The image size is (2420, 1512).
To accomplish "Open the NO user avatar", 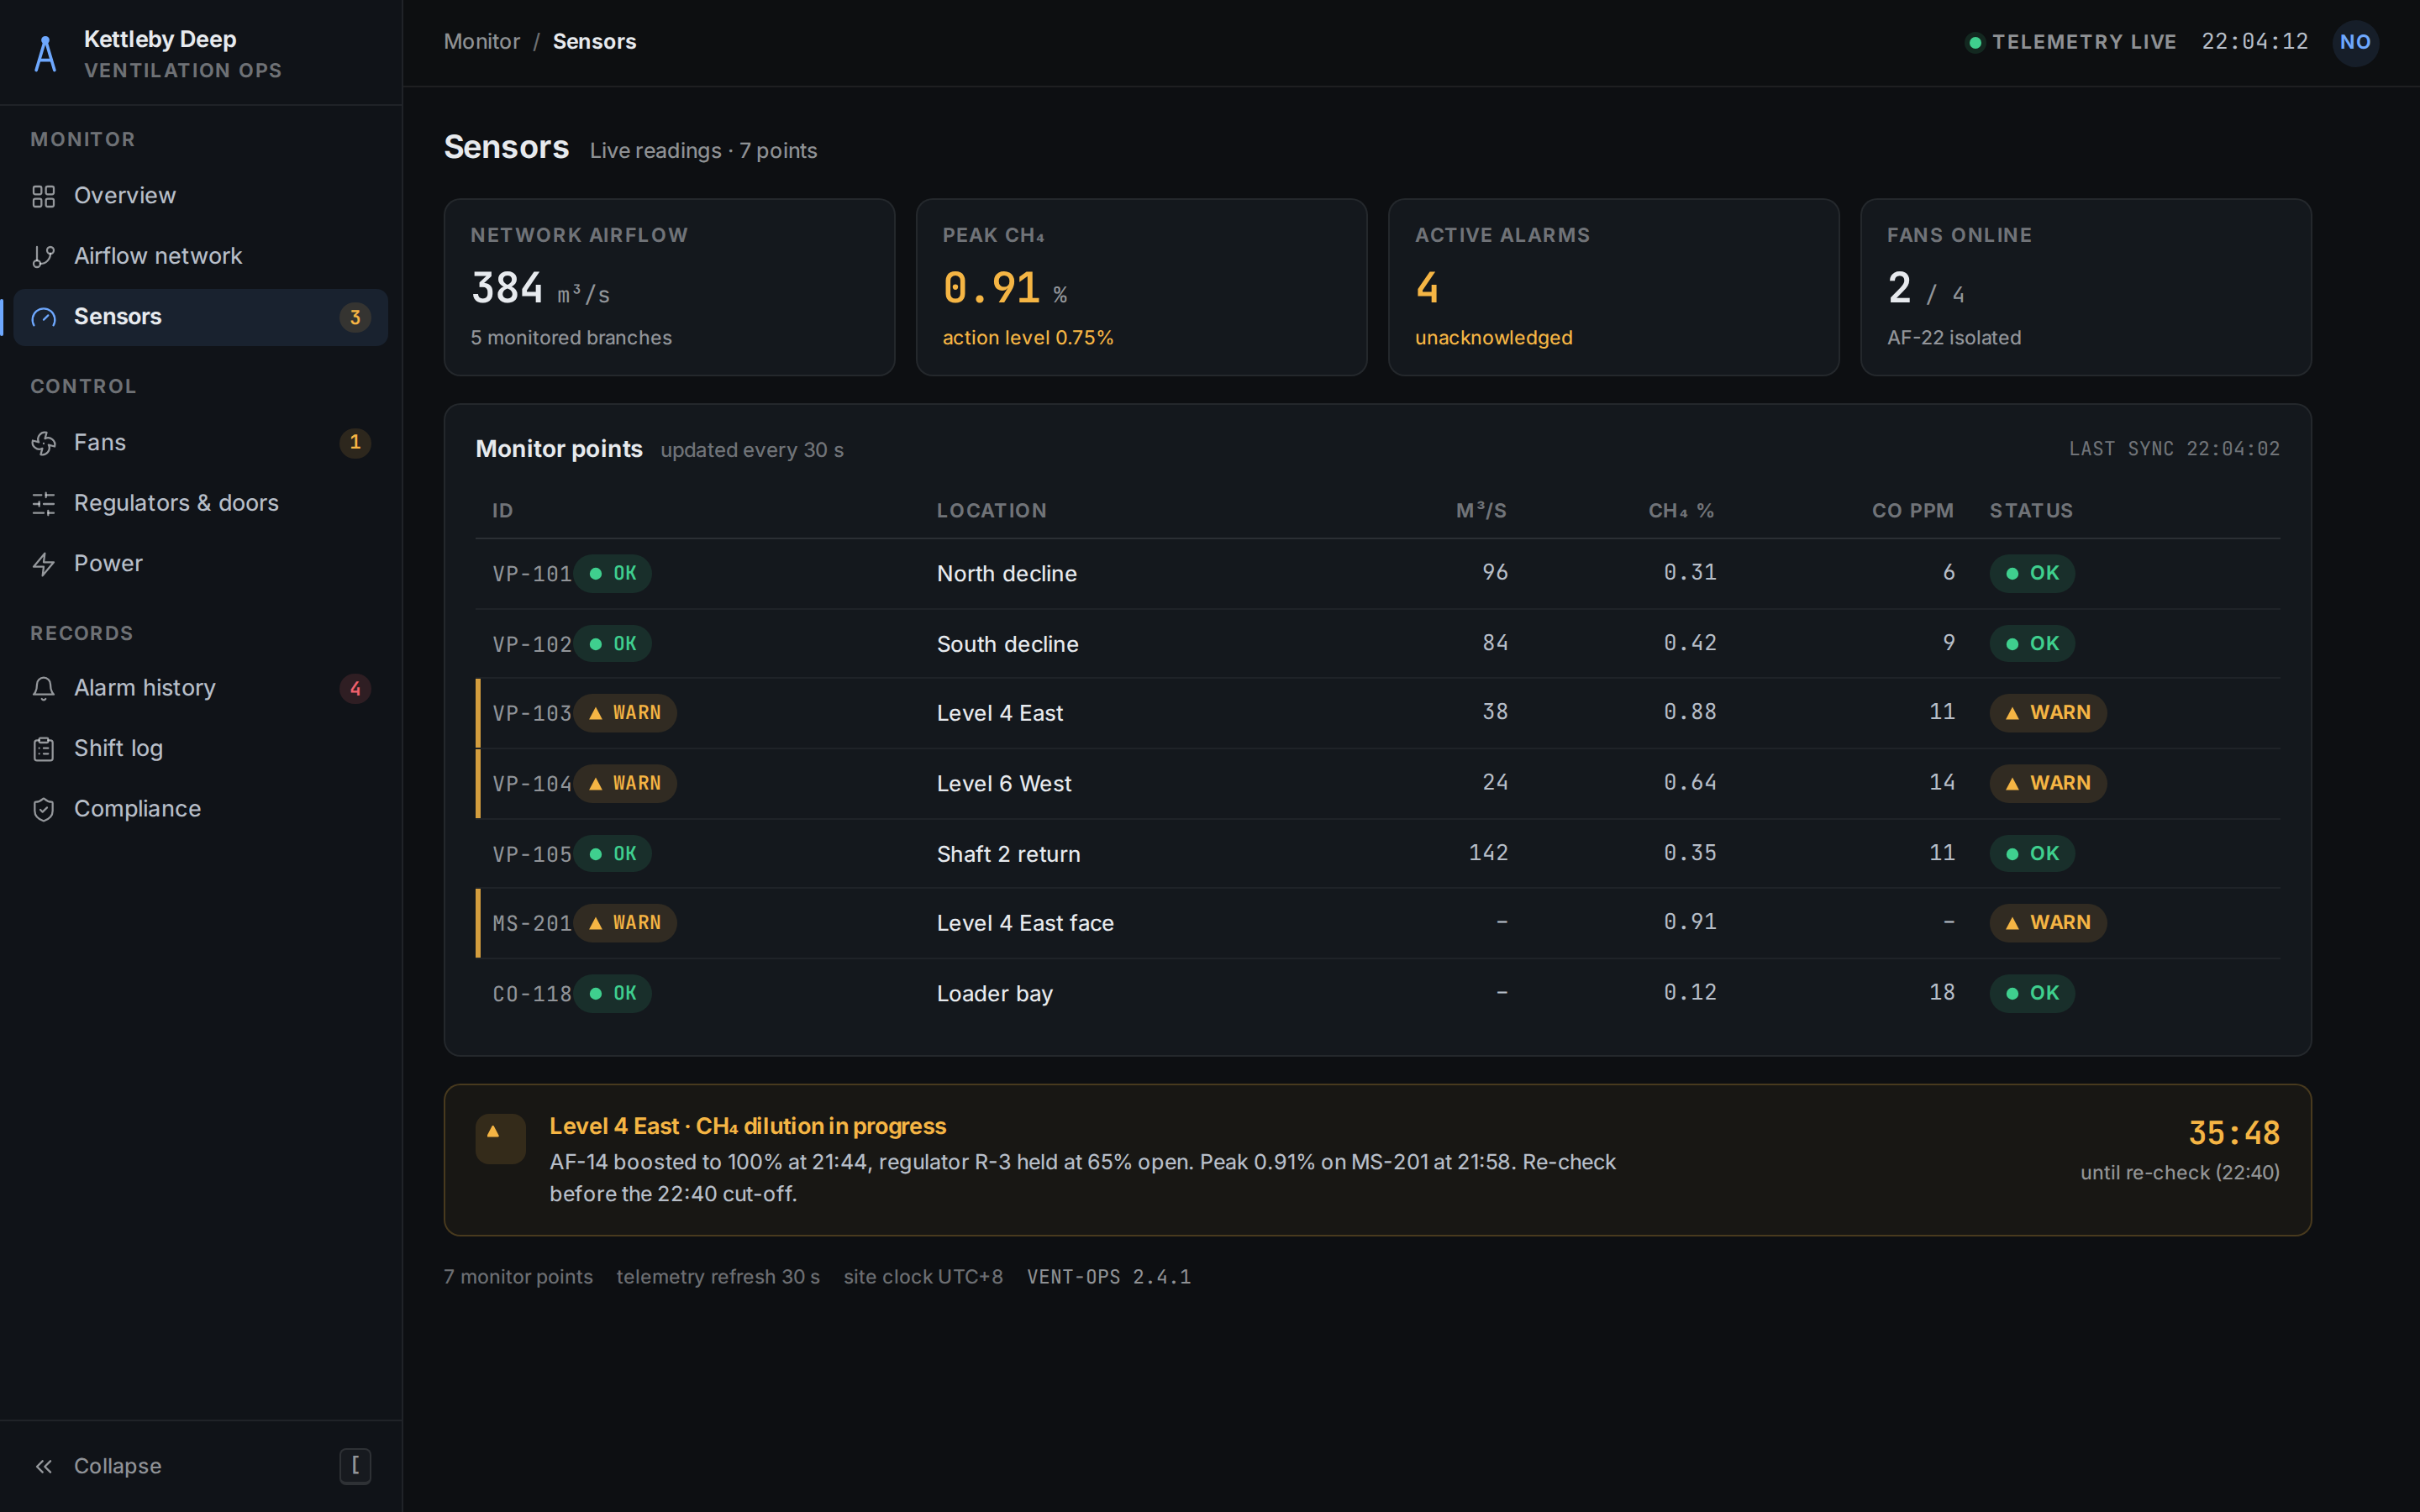I will tap(2355, 42).
